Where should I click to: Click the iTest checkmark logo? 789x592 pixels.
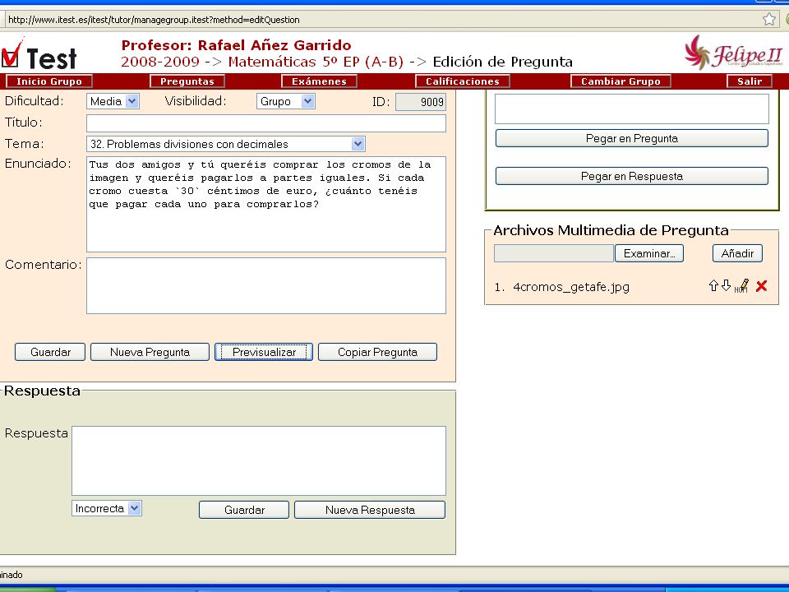[x=39, y=54]
